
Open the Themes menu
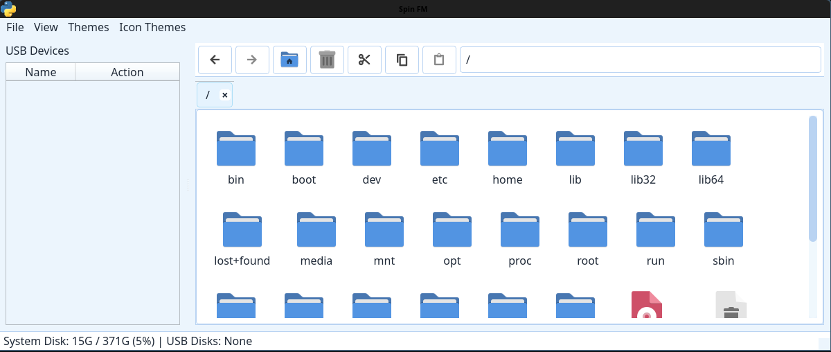(89, 28)
